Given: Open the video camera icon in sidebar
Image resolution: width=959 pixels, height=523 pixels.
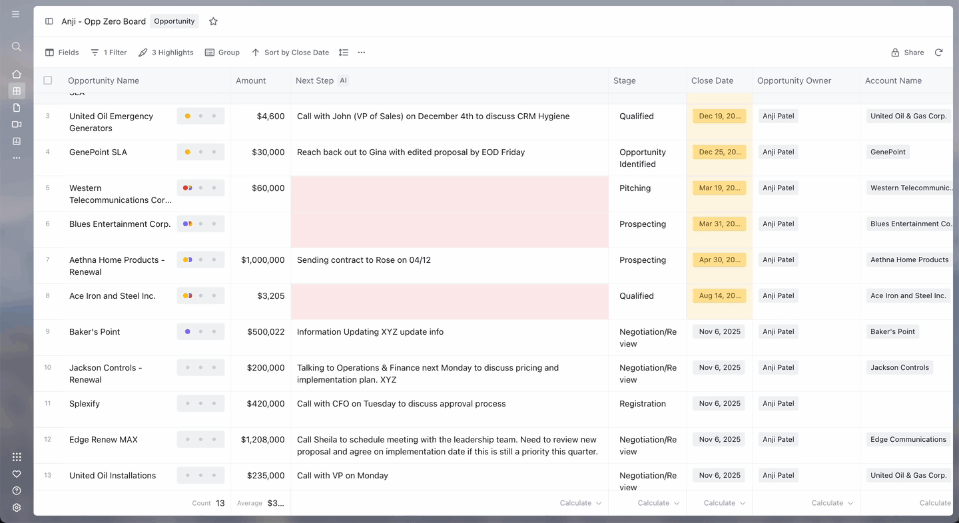Looking at the screenshot, I should [17, 124].
